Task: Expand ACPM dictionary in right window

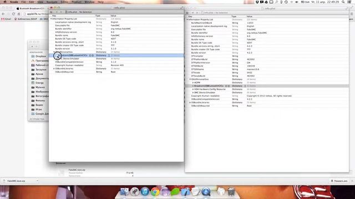Action: click(193, 83)
